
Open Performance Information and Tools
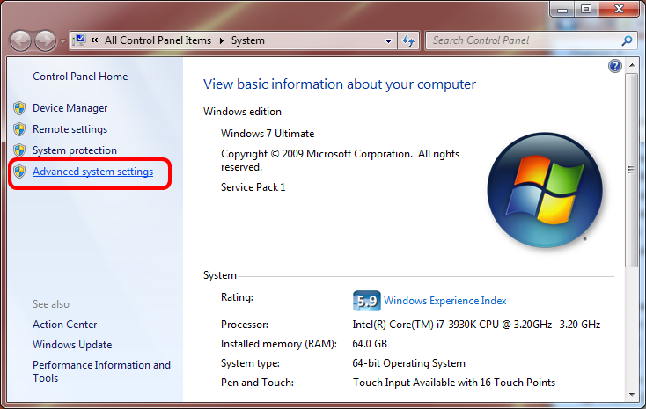(x=101, y=371)
